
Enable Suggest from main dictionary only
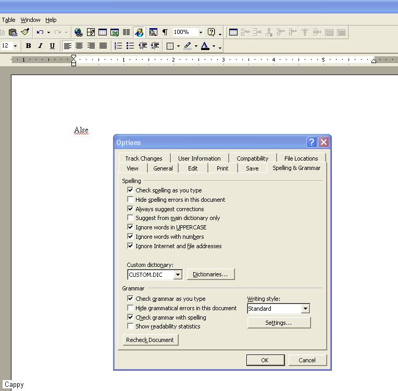pyautogui.click(x=130, y=218)
